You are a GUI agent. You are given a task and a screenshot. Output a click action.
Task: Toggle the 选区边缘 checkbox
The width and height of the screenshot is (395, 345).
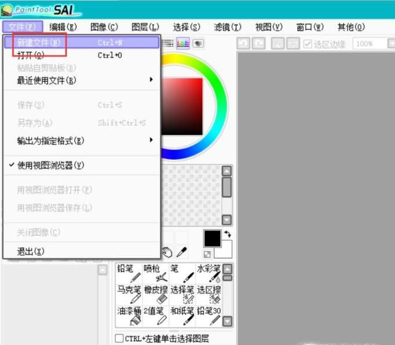point(308,44)
